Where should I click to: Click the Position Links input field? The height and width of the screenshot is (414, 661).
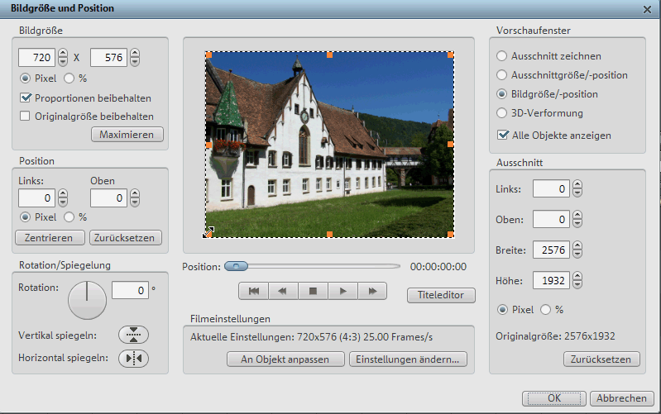(x=36, y=197)
